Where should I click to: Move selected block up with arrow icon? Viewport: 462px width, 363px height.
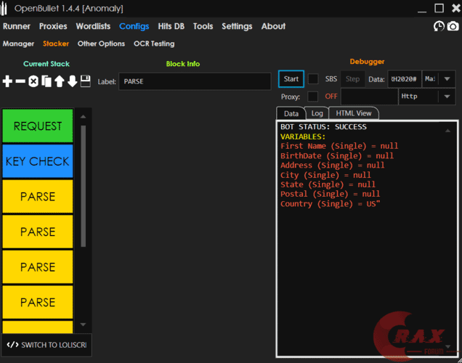(x=60, y=81)
